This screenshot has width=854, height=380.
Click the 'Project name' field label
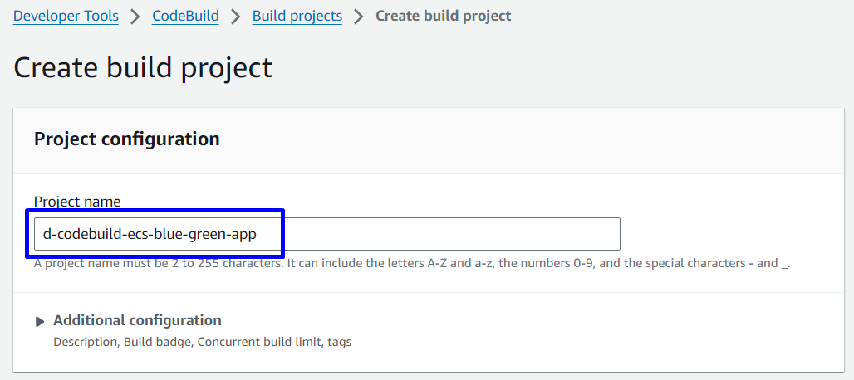tap(77, 201)
